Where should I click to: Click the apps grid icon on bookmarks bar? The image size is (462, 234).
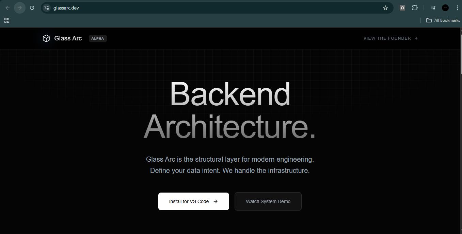pyautogui.click(x=6, y=20)
